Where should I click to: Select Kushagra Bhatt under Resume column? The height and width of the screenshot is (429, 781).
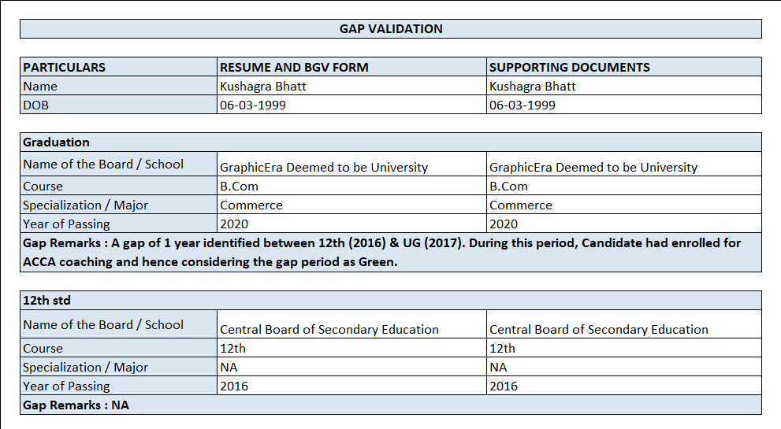coord(351,86)
